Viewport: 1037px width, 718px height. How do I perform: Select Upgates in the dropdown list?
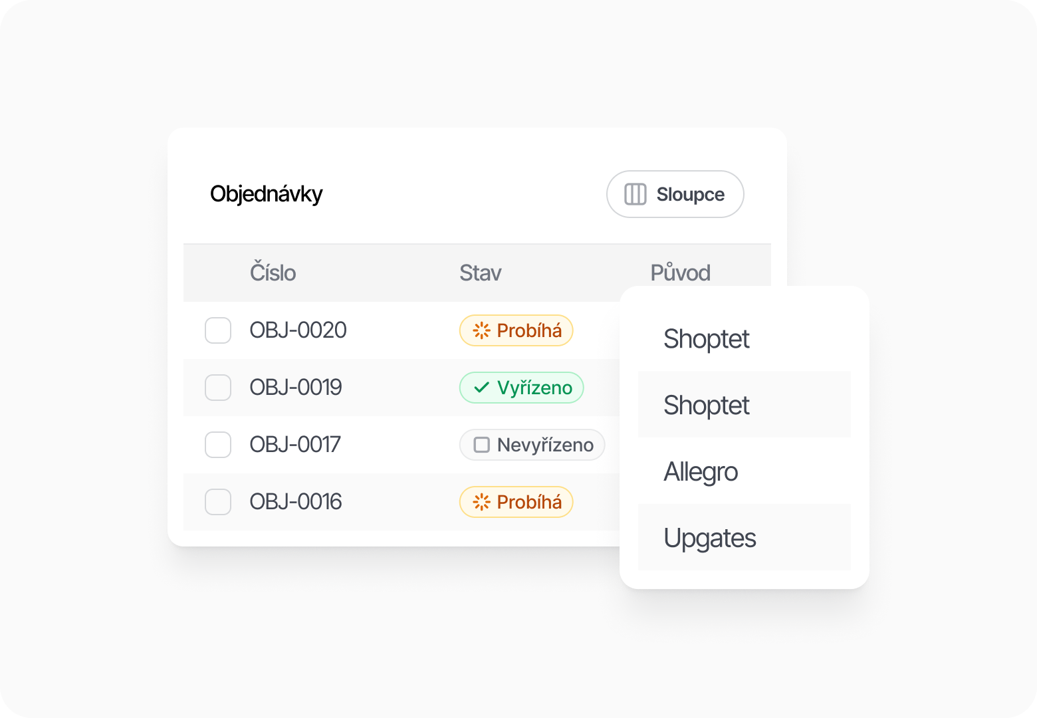point(710,538)
